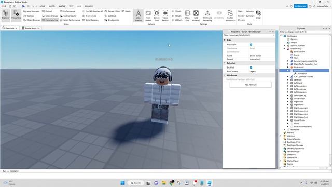The width and height of the screenshot is (332, 187).
Task: Toggle Stats display
Action: [240, 11]
